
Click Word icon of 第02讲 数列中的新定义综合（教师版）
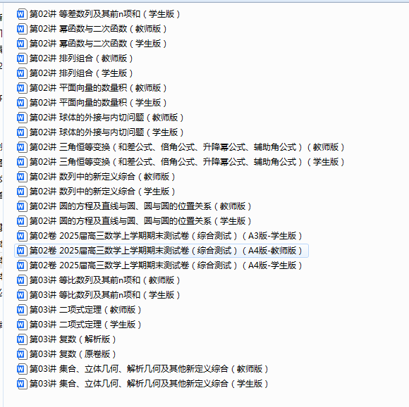(22, 177)
